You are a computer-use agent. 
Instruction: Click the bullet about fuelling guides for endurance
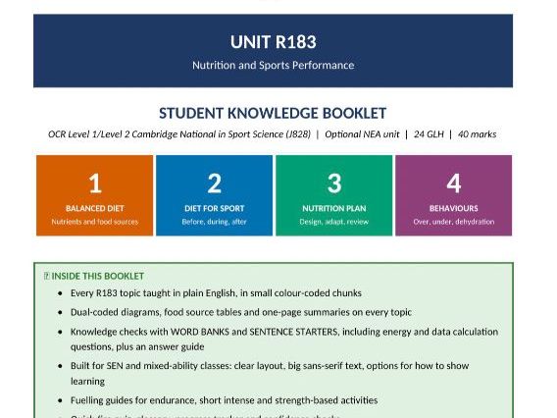(x=224, y=400)
